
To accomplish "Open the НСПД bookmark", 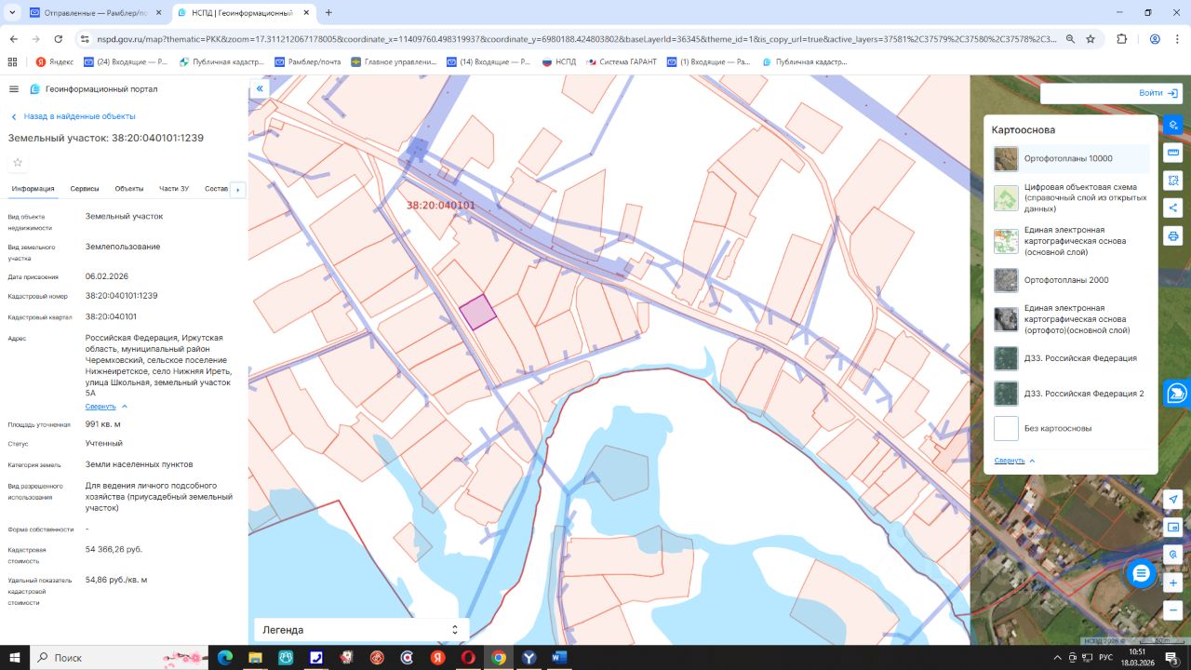I will (x=559, y=62).
